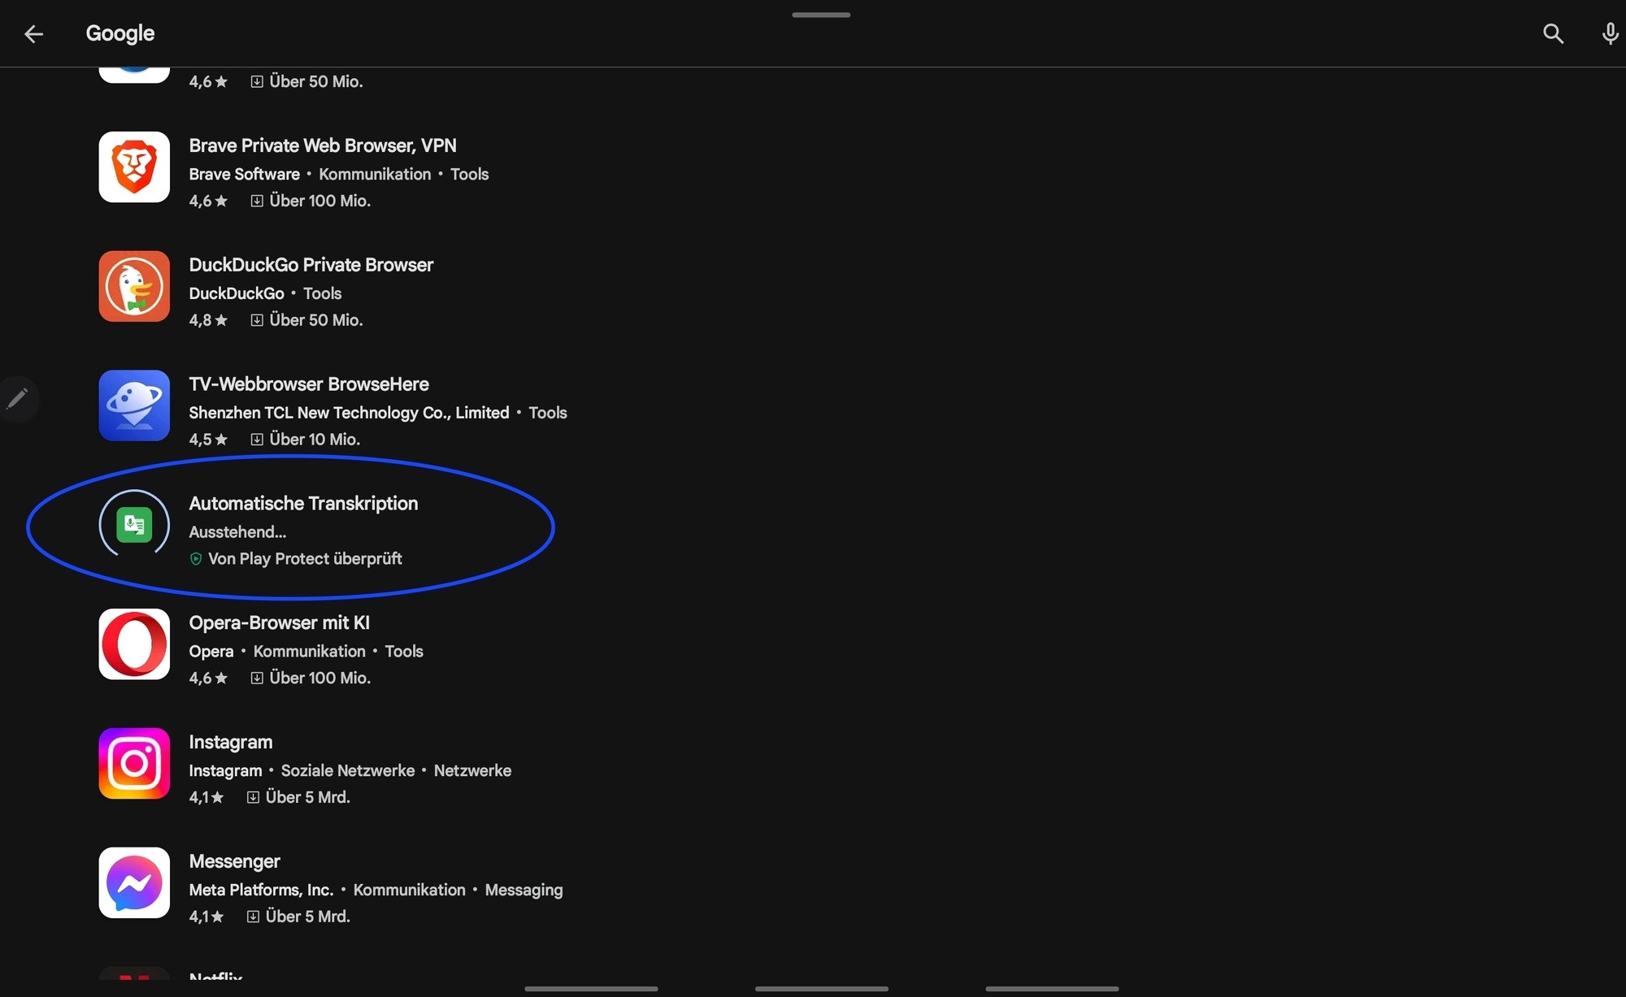Click the Google search query text
This screenshot has width=1626, height=997.
[120, 33]
